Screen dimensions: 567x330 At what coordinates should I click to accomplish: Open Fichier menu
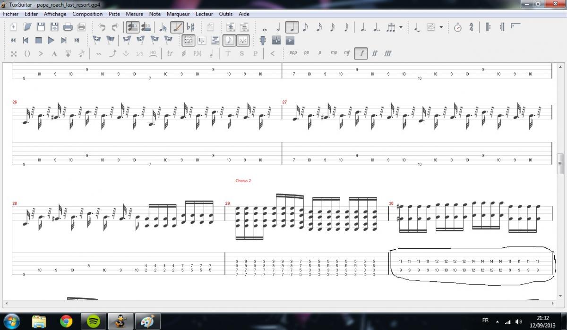[x=11, y=14]
